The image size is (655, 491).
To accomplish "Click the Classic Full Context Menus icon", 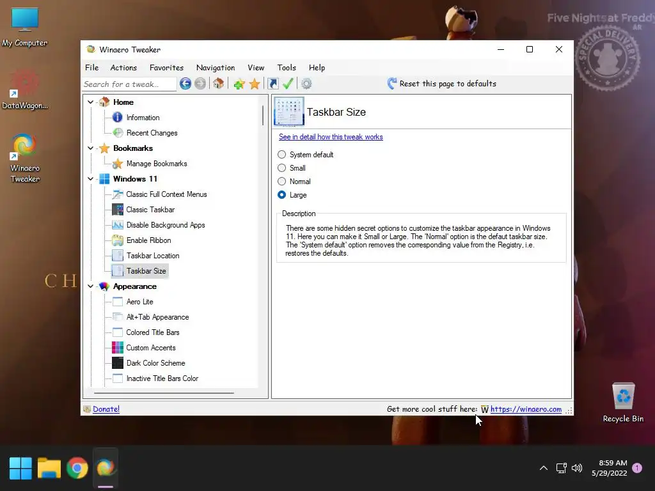I will 118,194.
